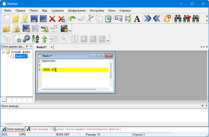Image resolution: width=209 pixels, height=137 pixels.
Task: Find next with binoculars green arrow icon
Action: [196, 19]
